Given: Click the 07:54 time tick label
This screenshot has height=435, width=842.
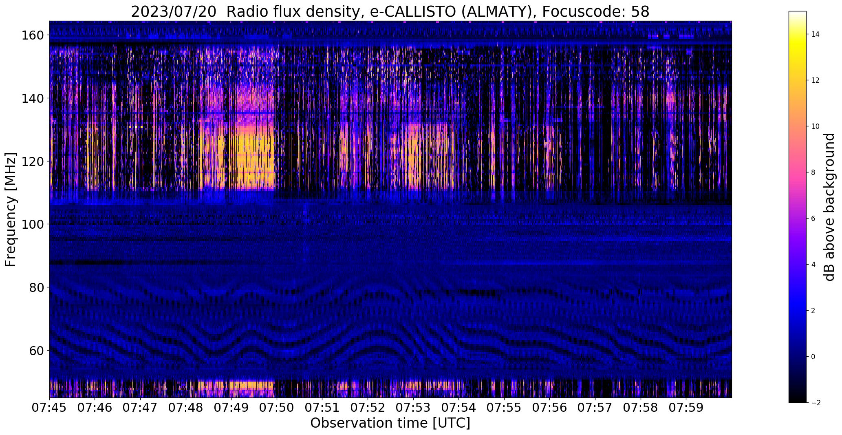Looking at the screenshot, I should coord(458,407).
